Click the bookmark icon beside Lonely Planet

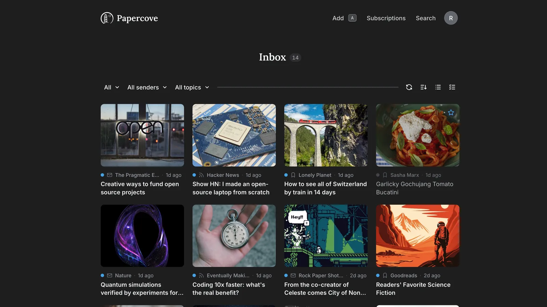293,175
